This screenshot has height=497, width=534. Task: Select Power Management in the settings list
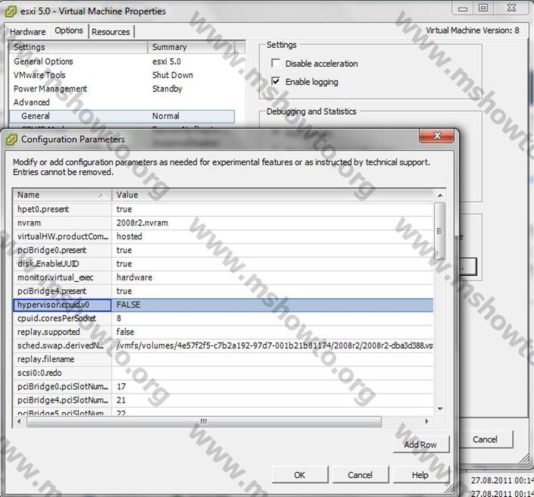coord(50,88)
